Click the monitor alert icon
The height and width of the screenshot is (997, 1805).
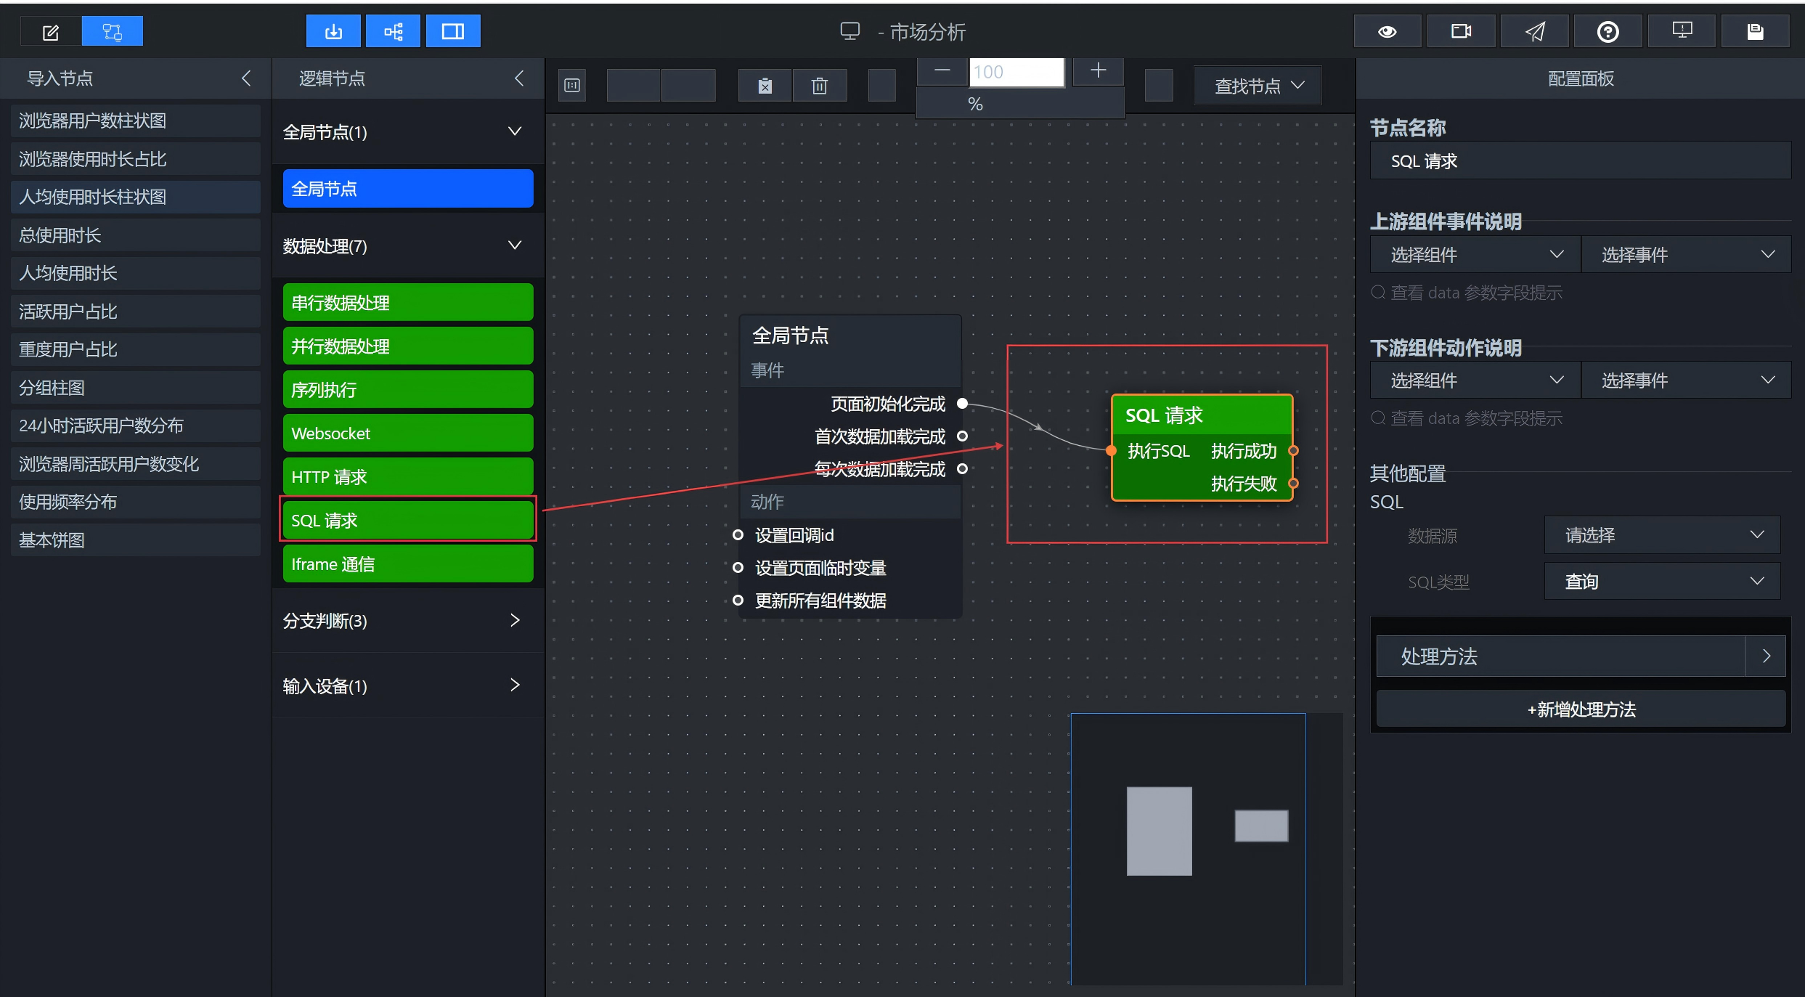click(1682, 32)
